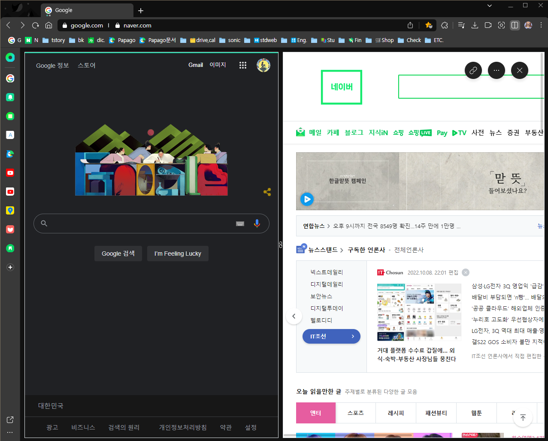Click the 네이버 logo in the Naver pane

[342, 87]
